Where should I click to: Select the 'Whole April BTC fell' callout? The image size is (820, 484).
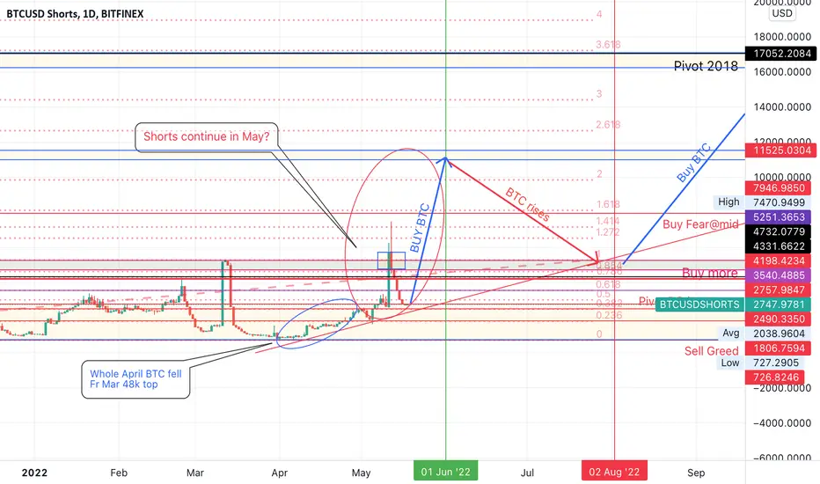click(135, 378)
